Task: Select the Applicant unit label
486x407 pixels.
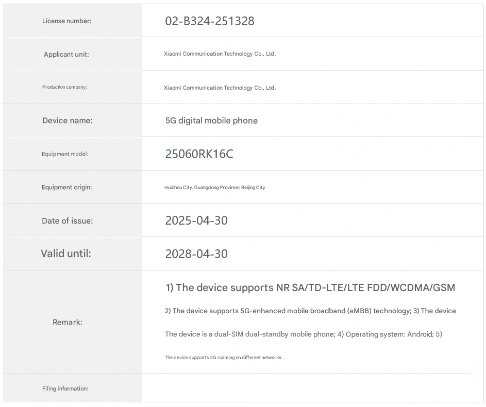Action: (66, 55)
